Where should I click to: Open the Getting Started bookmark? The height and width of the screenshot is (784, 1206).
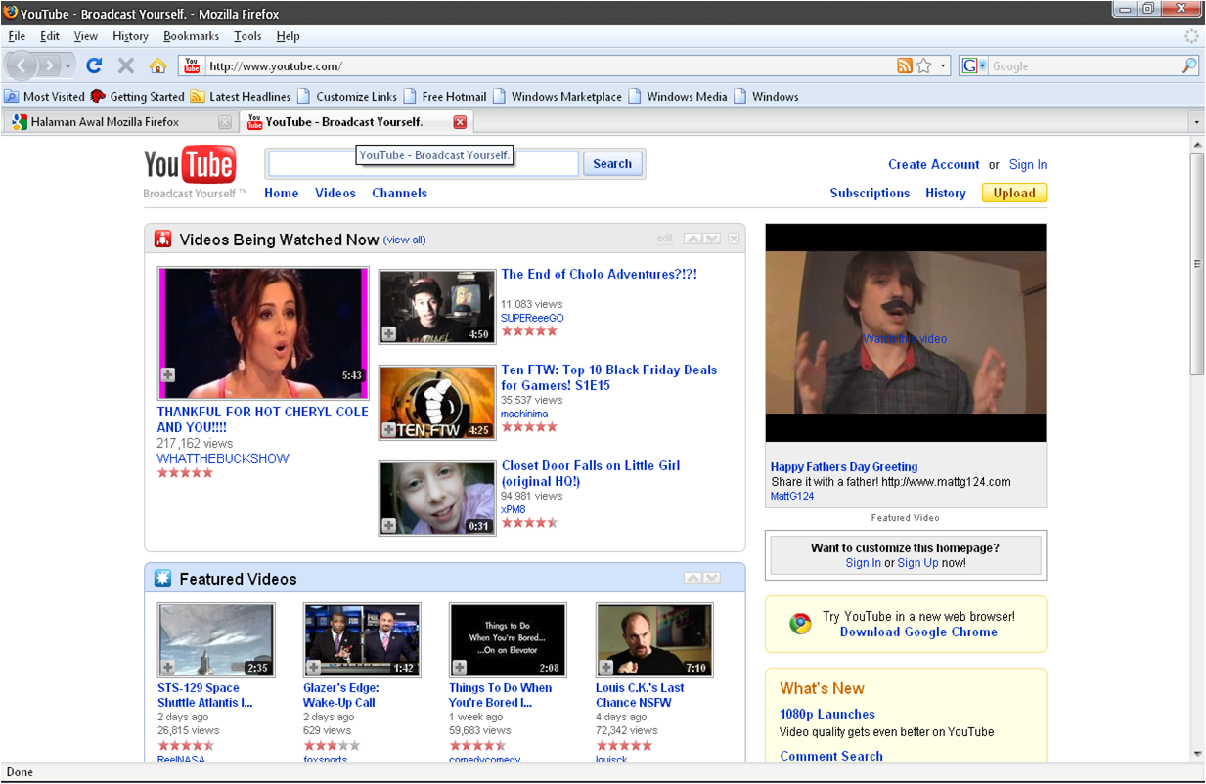(x=138, y=96)
